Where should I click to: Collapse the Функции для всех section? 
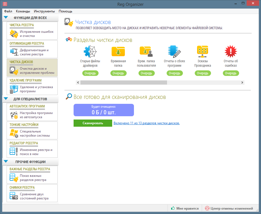coord(6,17)
